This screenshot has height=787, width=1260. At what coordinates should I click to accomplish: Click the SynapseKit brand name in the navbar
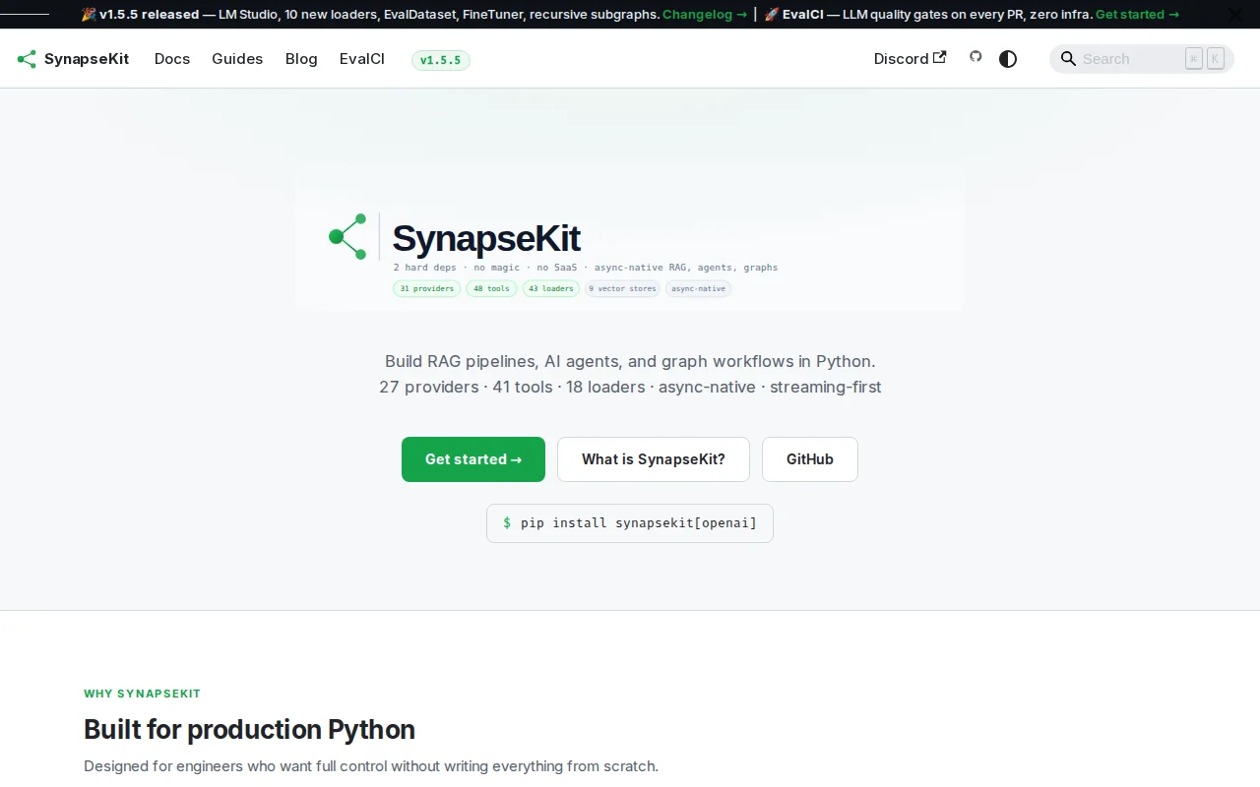(x=87, y=59)
